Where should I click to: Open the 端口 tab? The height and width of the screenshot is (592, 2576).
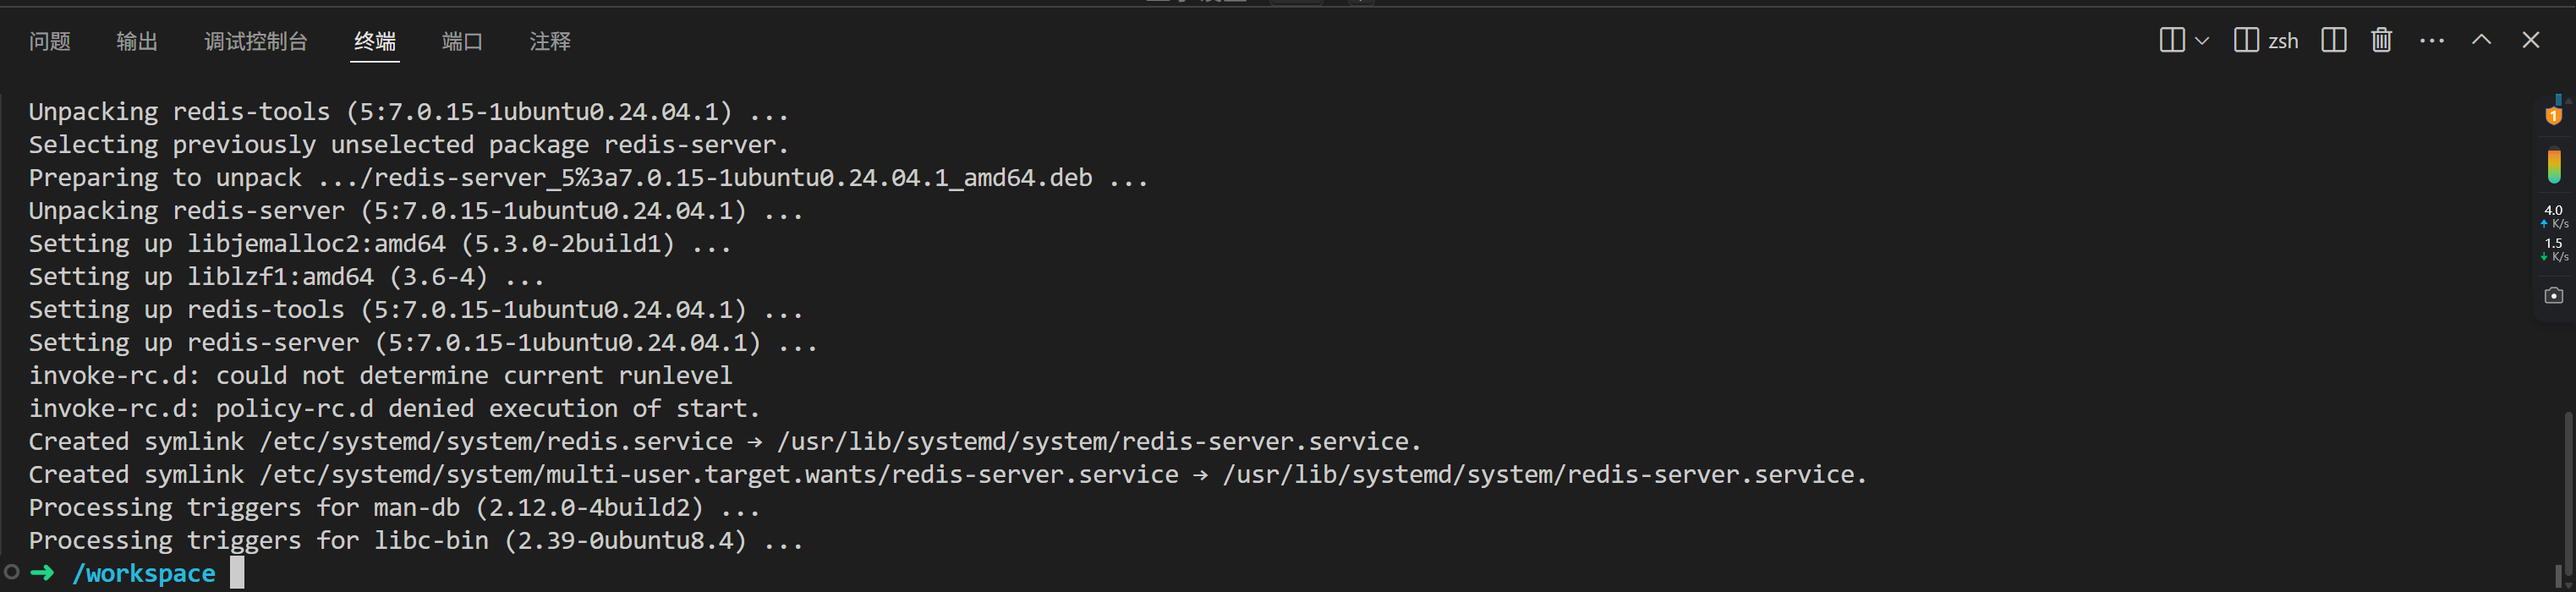click(462, 41)
